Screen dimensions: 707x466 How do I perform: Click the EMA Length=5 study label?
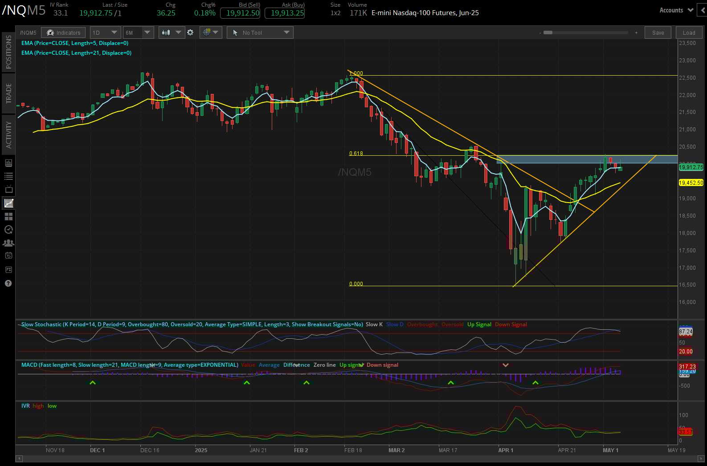[x=75, y=43]
